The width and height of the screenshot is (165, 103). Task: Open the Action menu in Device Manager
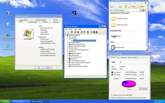[70, 29]
